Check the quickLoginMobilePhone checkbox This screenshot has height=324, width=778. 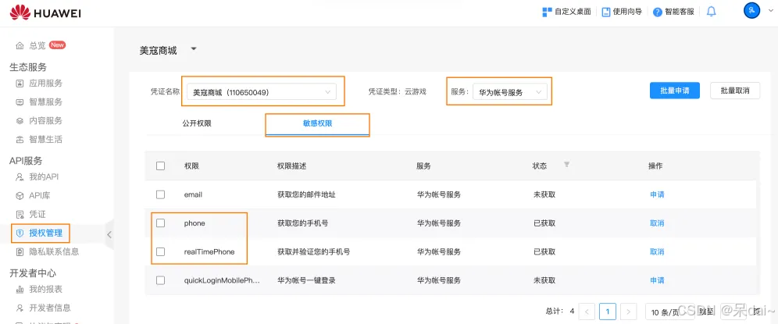160,280
